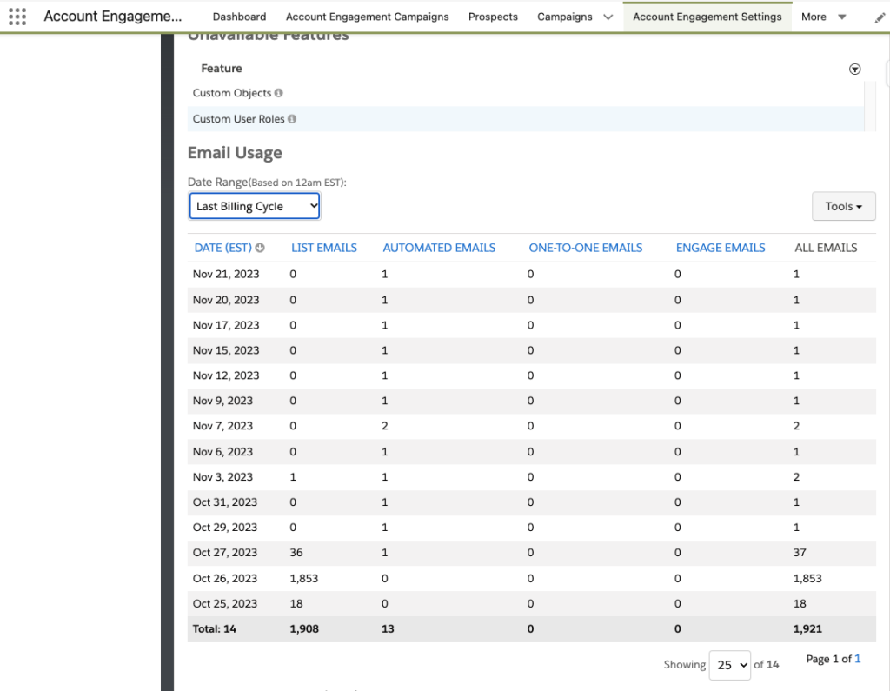Expand the Campaigns tab chevron
Viewport: 890px width, 691px height.
(x=608, y=17)
